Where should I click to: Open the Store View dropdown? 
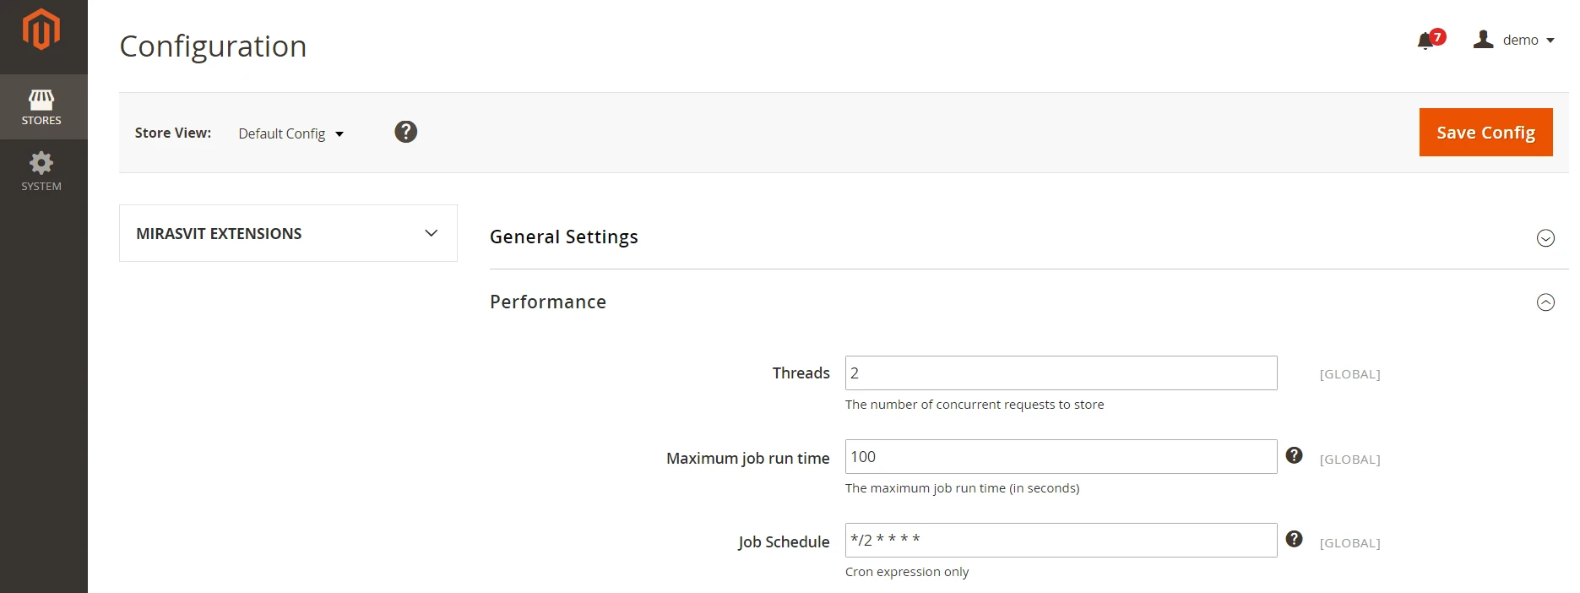click(x=290, y=133)
